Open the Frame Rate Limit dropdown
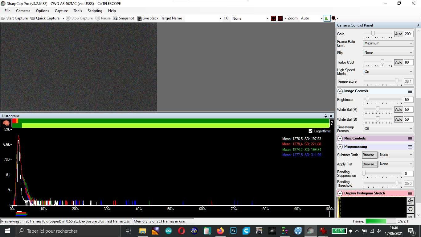421x237 pixels. 388,44
